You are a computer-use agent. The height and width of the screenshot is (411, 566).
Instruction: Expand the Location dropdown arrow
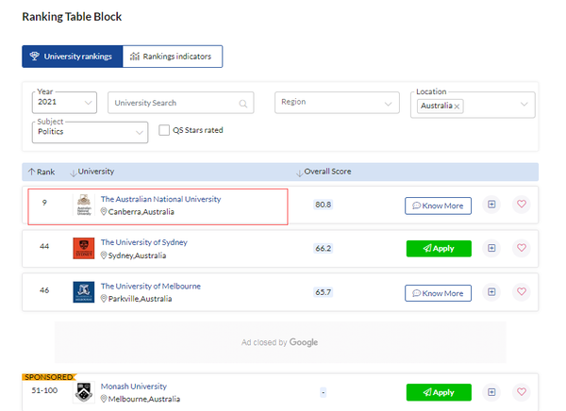click(x=524, y=105)
